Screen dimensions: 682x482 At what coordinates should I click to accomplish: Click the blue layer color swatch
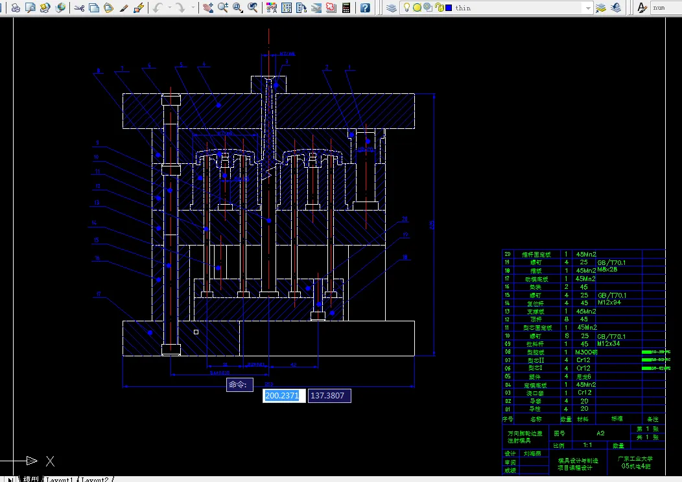449,8
